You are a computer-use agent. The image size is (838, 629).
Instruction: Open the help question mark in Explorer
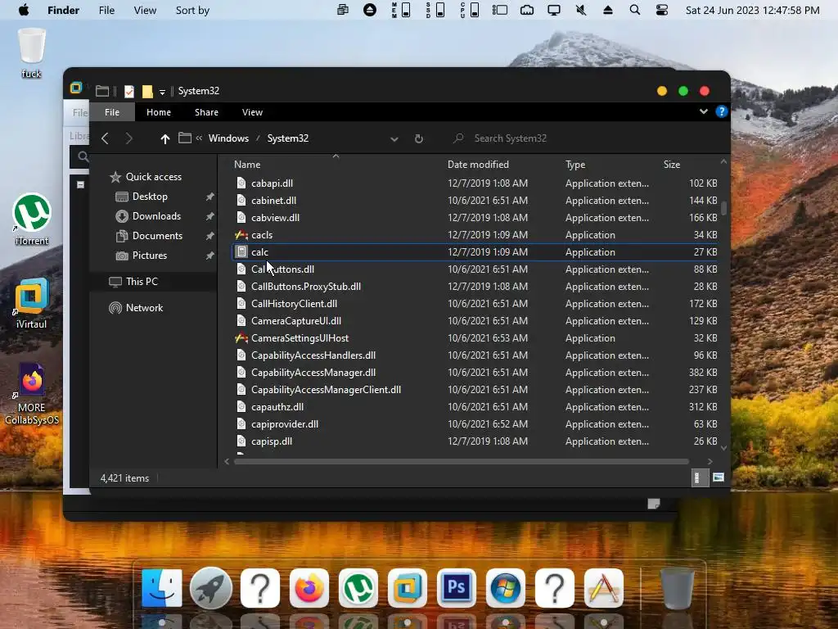[x=722, y=111]
